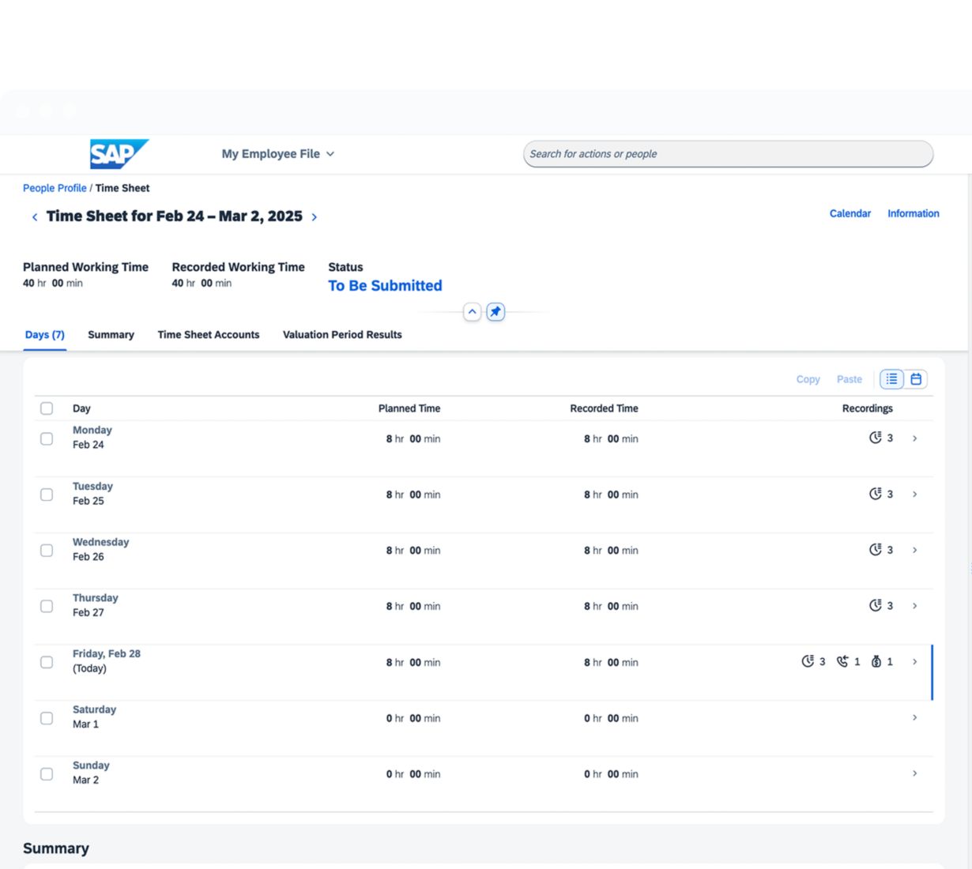Open the Calendar link
The height and width of the screenshot is (869, 972).
(x=850, y=213)
